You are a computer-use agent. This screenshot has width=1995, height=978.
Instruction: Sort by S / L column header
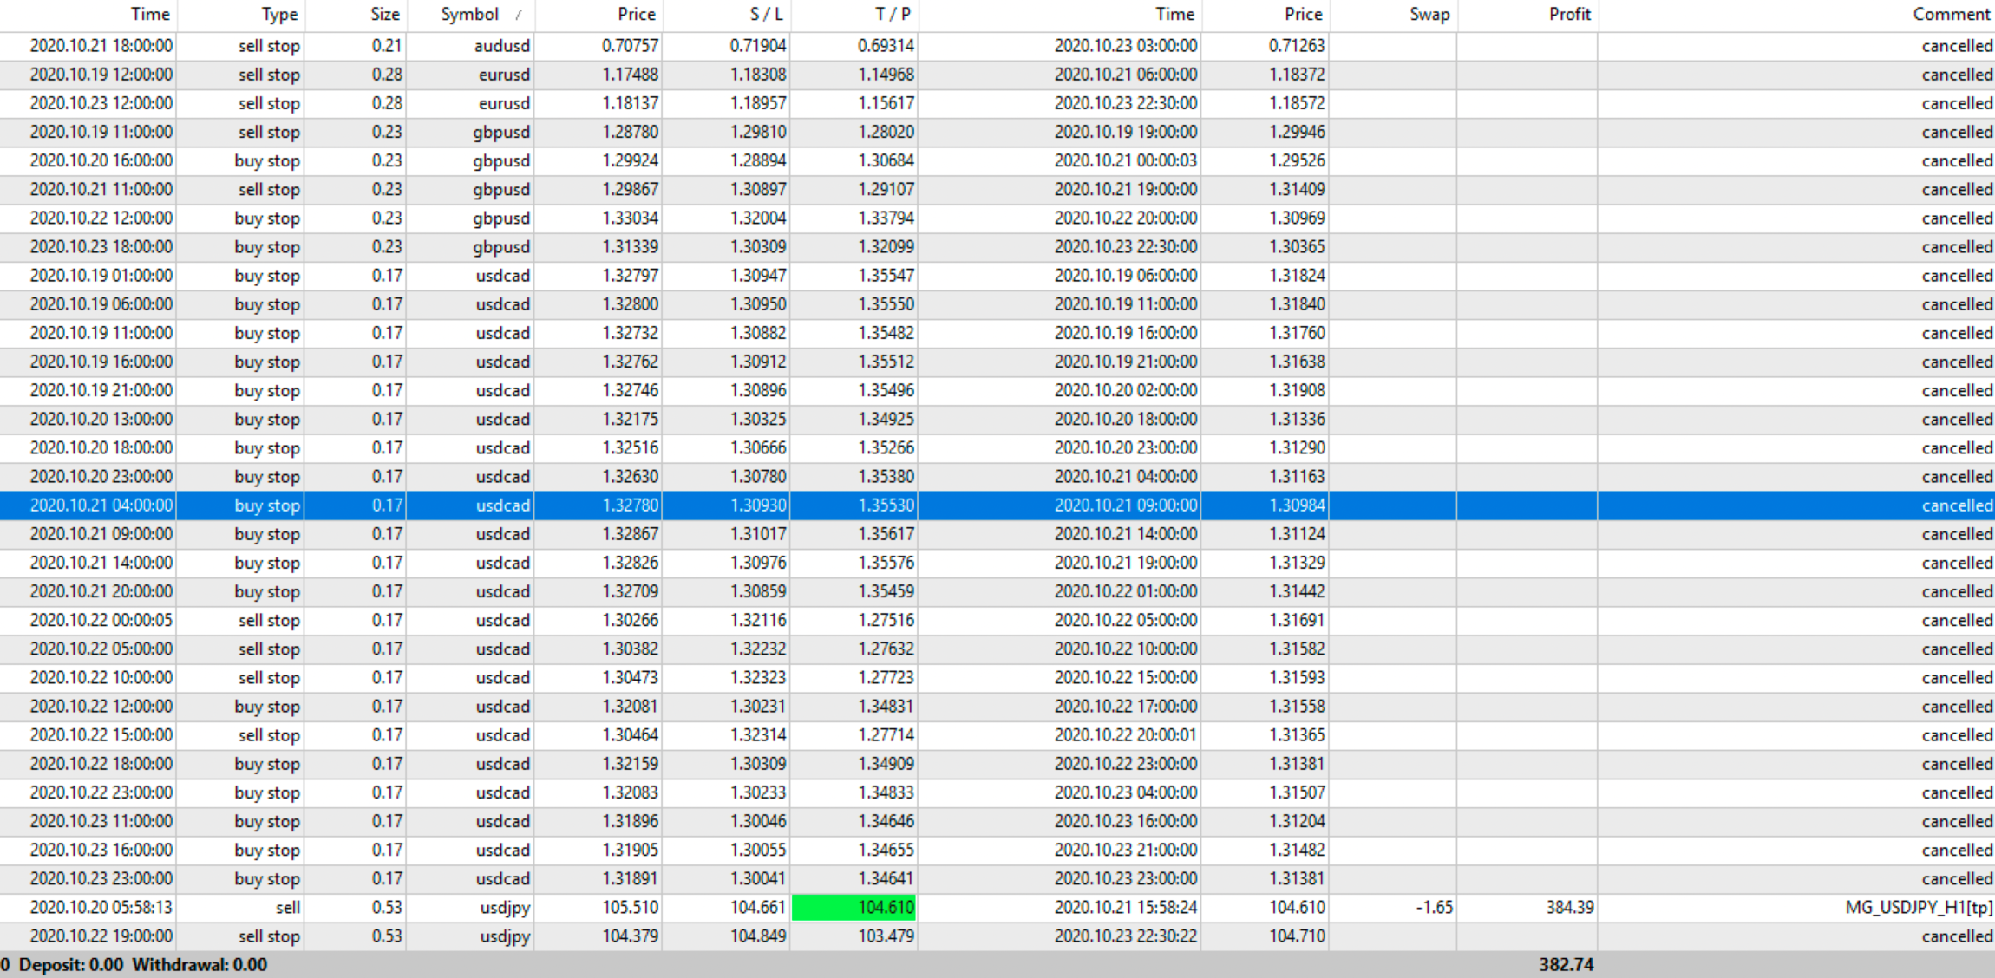766,15
